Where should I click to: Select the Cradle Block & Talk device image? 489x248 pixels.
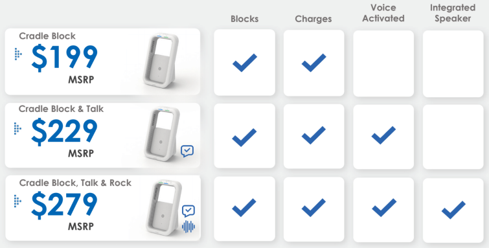click(162, 135)
